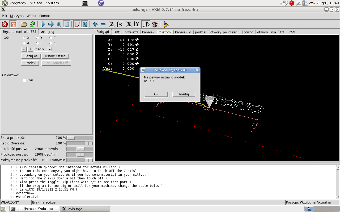Open a G-code file via folder icon

coord(24,24)
